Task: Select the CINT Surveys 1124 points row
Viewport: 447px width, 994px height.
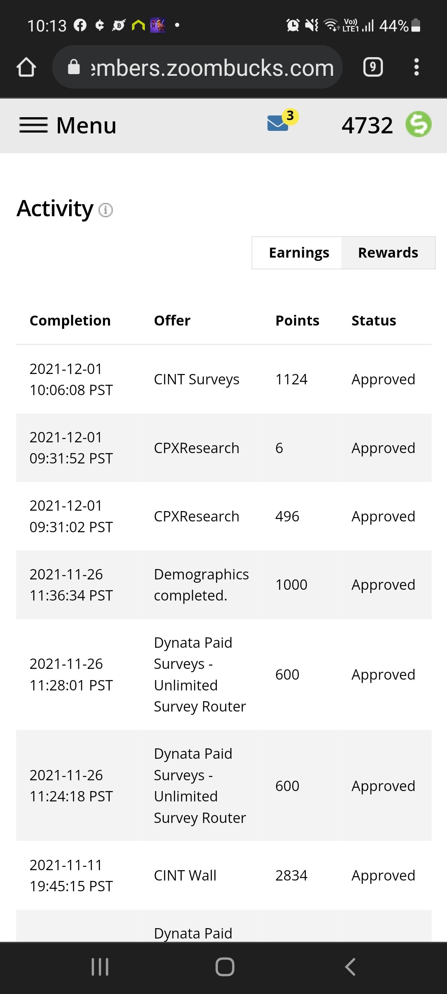Action: [x=224, y=379]
